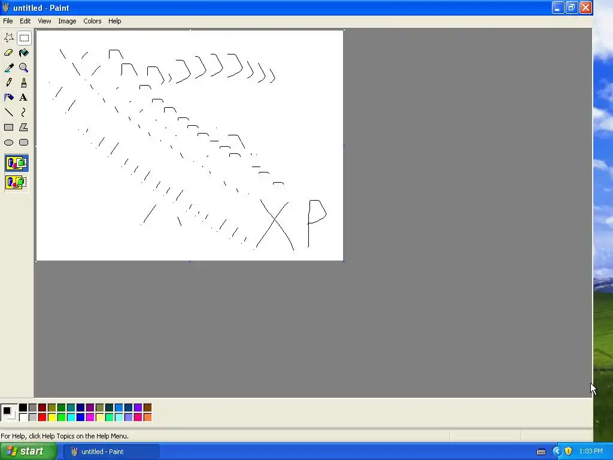Pick the brown color swatch
Image resolution: width=613 pixels, height=460 pixels.
(147, 408)
